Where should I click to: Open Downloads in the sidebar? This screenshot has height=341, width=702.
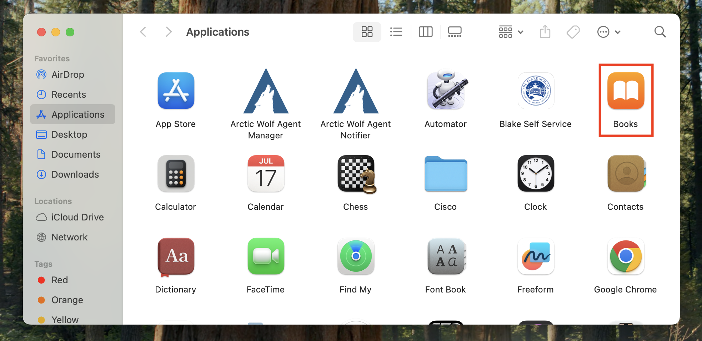coord(72,174)
